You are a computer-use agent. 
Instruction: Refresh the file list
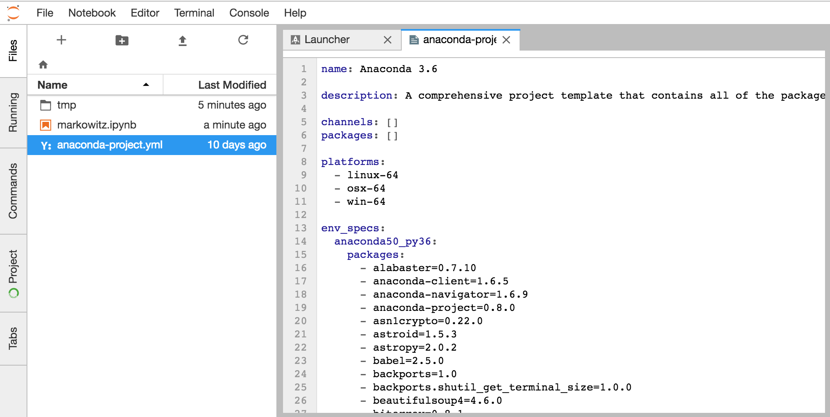click(x=243, y=40)
